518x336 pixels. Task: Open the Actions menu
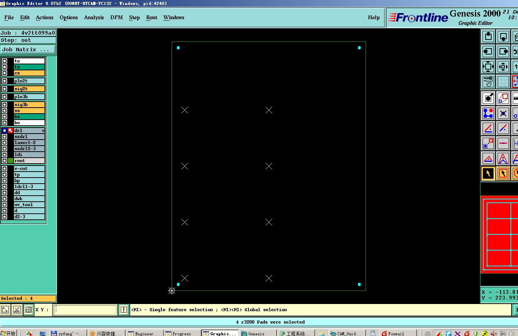[45, 17]
